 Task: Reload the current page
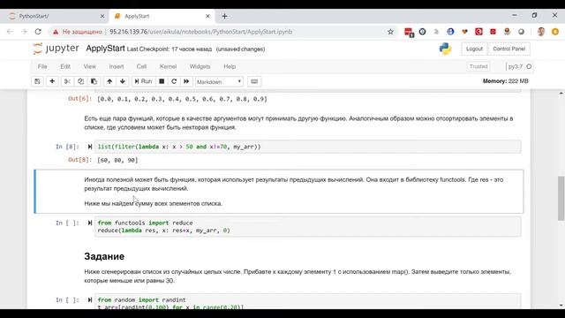point(38,32)
